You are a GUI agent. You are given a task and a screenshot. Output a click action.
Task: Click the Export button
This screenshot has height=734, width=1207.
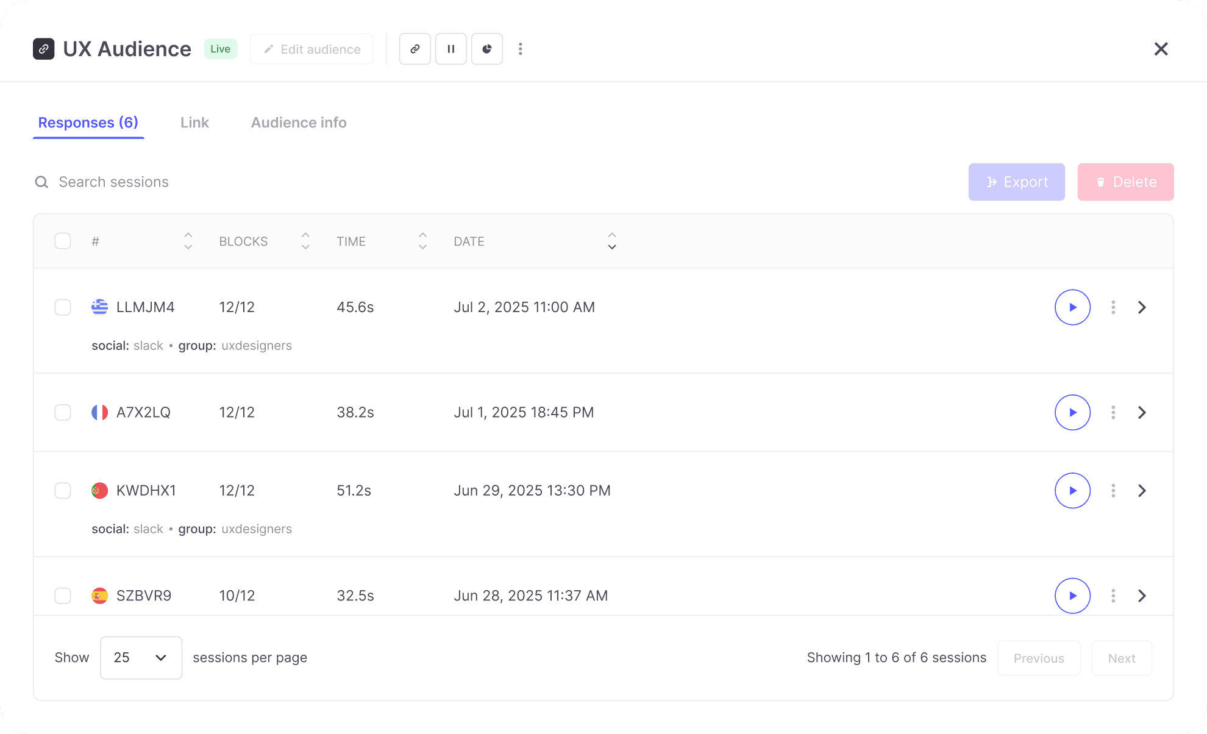click(x=1016, y=182)
